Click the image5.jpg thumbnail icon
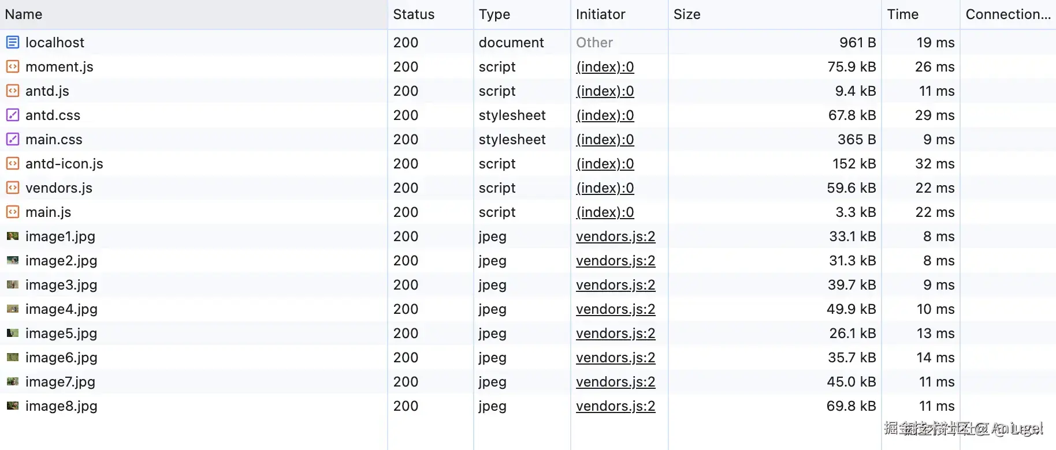The width and height of the screenshot is (1056, 450). (13, 333)
